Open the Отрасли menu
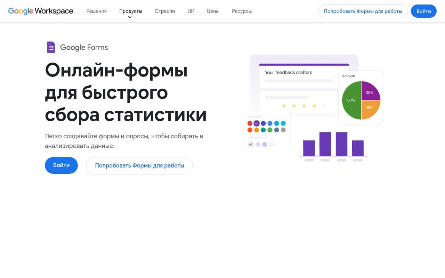Screen dimensions: 445x278 (x=165, y=11)
